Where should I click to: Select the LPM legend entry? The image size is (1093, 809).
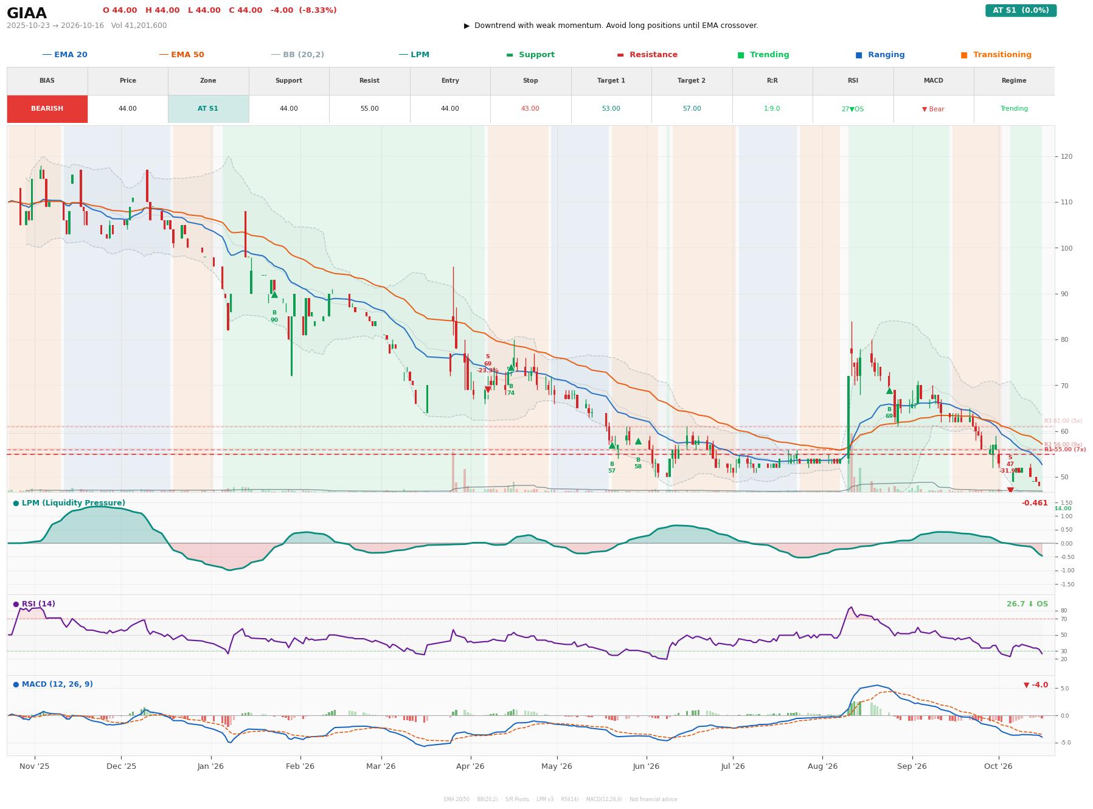[414, 55]
